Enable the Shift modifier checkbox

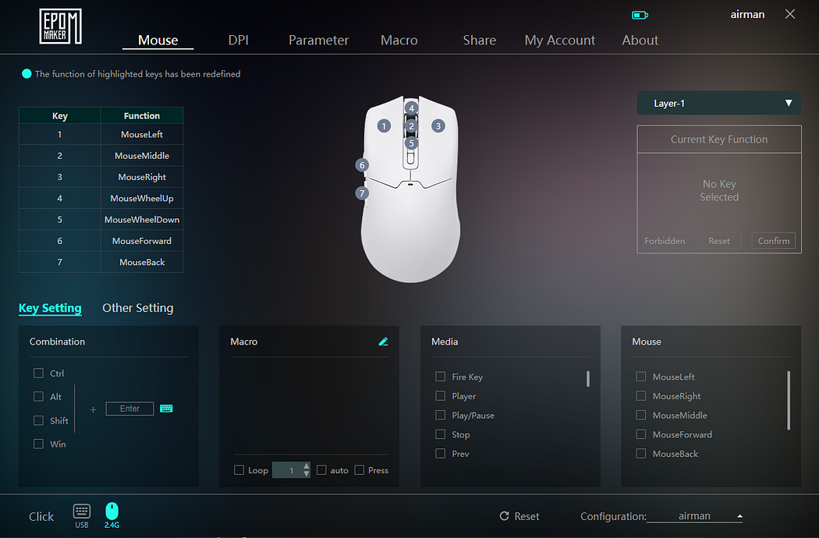tap(39, 420)
